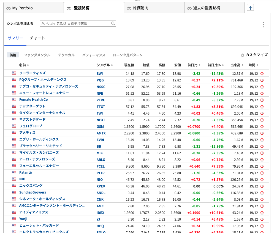The height and width of the screenshot is (233, 277).
Task: Click US flag icon in Yunji row
Action: [14, 219]
